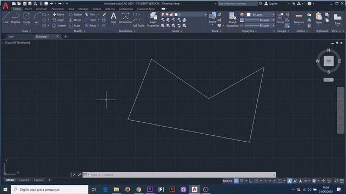This screenshot has width=346, height=194.
Task: Toggle polar tracking in status bar
Action: tap(256, 181)
